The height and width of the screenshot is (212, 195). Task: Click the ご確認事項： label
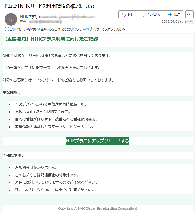13,155
